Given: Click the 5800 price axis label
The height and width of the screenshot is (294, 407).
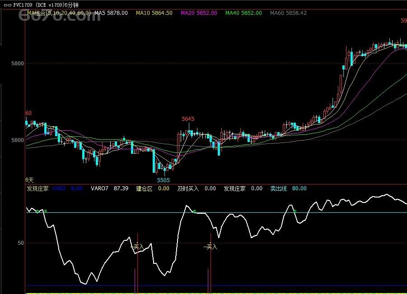Looking at the screenshot, I should [17, 64].
